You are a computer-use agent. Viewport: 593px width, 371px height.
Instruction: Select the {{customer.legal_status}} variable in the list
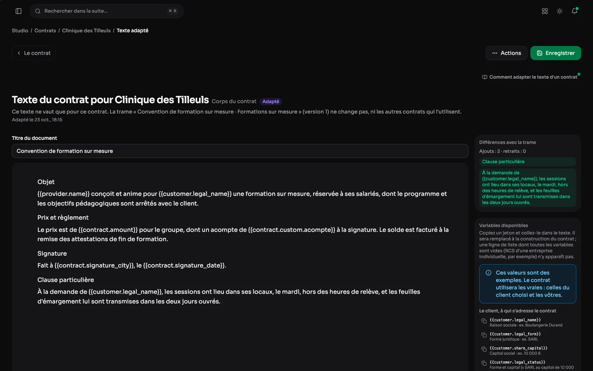click(517, 362)
